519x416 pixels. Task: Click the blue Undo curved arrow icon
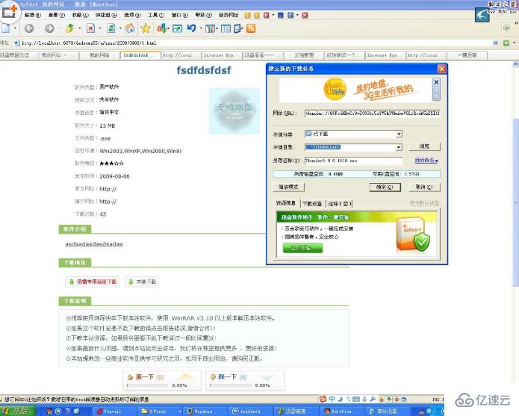click(192, 28)
